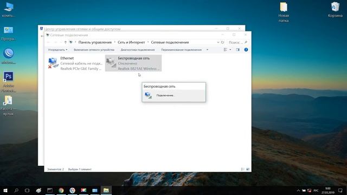Click Сетевые подключения breadcrumb

click(170, 42)
